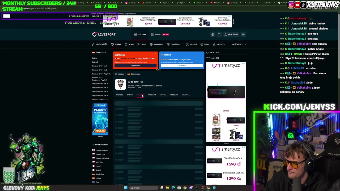Select Basketbal in the sports bar

156,44
